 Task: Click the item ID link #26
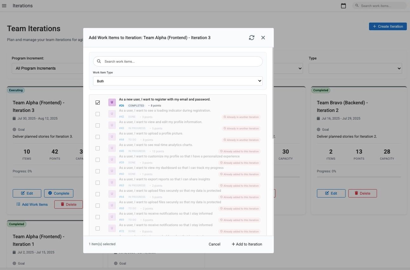(x=122, y=106)
